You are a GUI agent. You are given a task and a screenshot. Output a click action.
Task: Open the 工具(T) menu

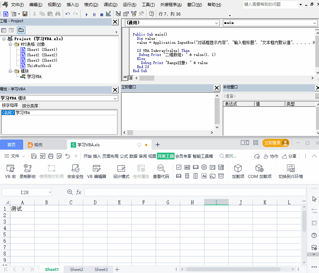(x=148, y=5)
